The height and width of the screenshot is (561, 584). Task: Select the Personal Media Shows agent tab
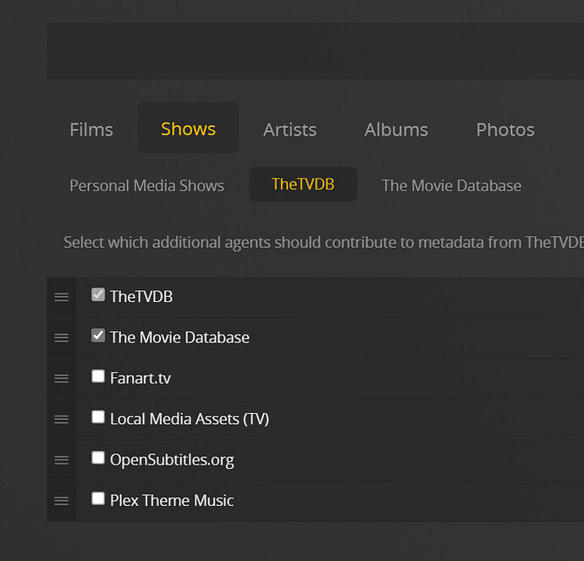146,185
